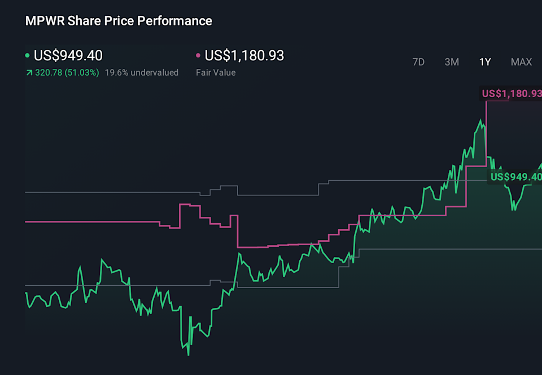The height and width of the screenshot is (375, 542).
Task: Click the US$949.40 gray price flag
Action: [515, 177]
